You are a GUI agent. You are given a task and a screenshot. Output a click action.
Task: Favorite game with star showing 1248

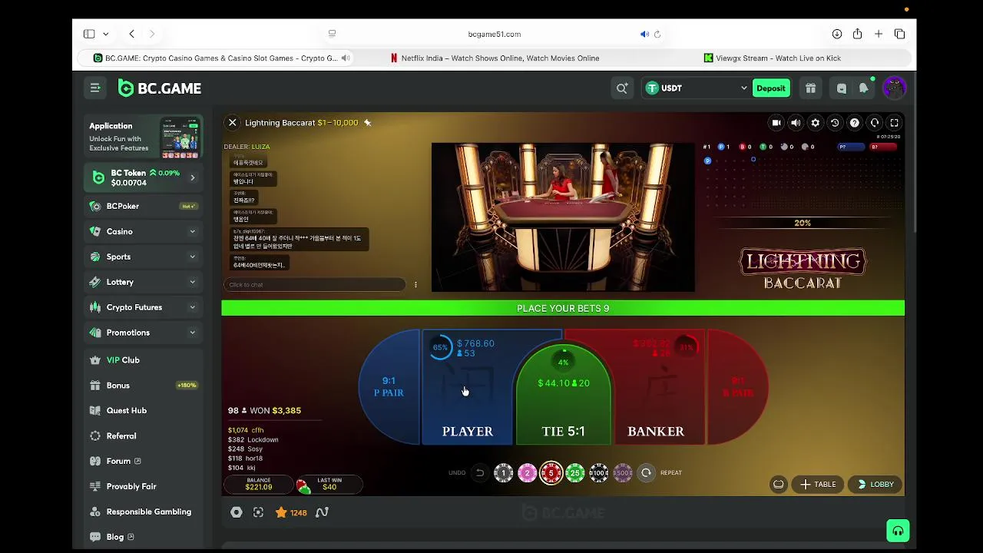(x=291, y=513)
